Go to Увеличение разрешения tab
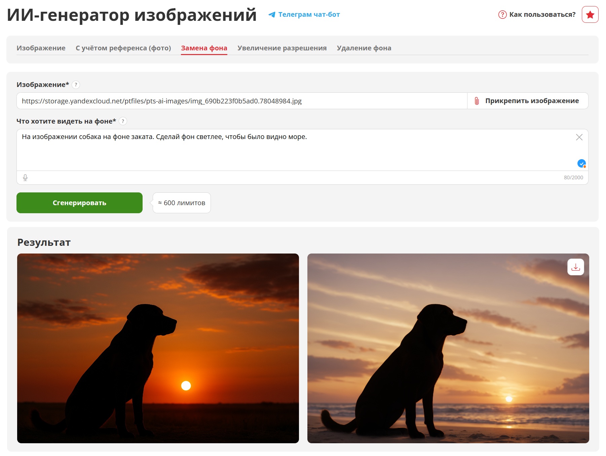This screenshot has height=456, width=606. [282, 48]
